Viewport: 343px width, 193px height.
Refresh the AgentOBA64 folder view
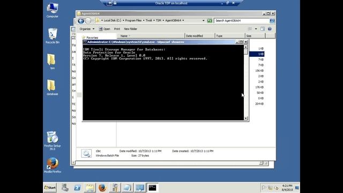pyautogui.click(x=210, y=20)
